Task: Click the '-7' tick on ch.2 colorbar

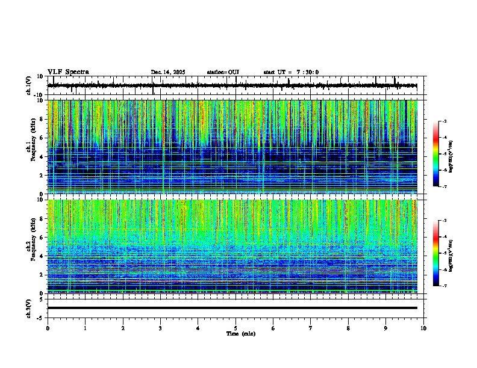Action: pos(444,286)
